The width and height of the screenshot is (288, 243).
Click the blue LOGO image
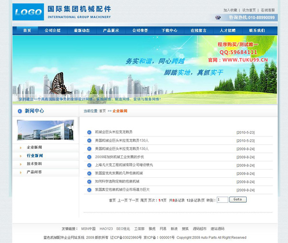[x=28, y=12]
